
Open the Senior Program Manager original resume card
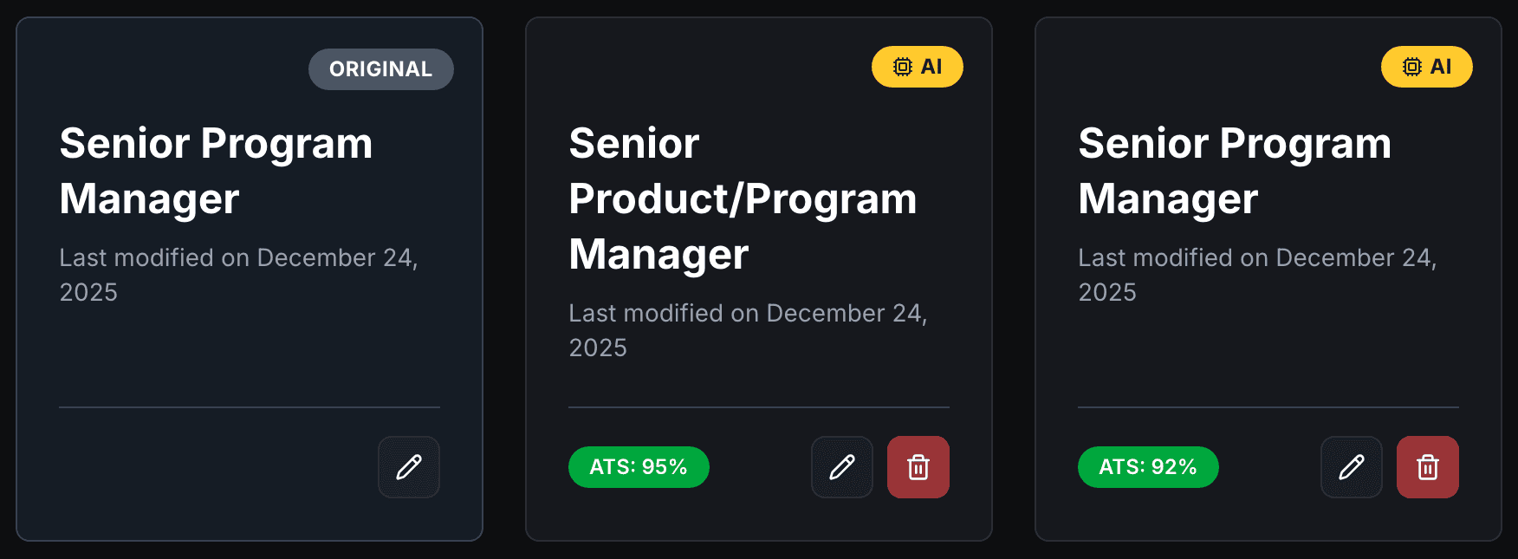[250, 277]
